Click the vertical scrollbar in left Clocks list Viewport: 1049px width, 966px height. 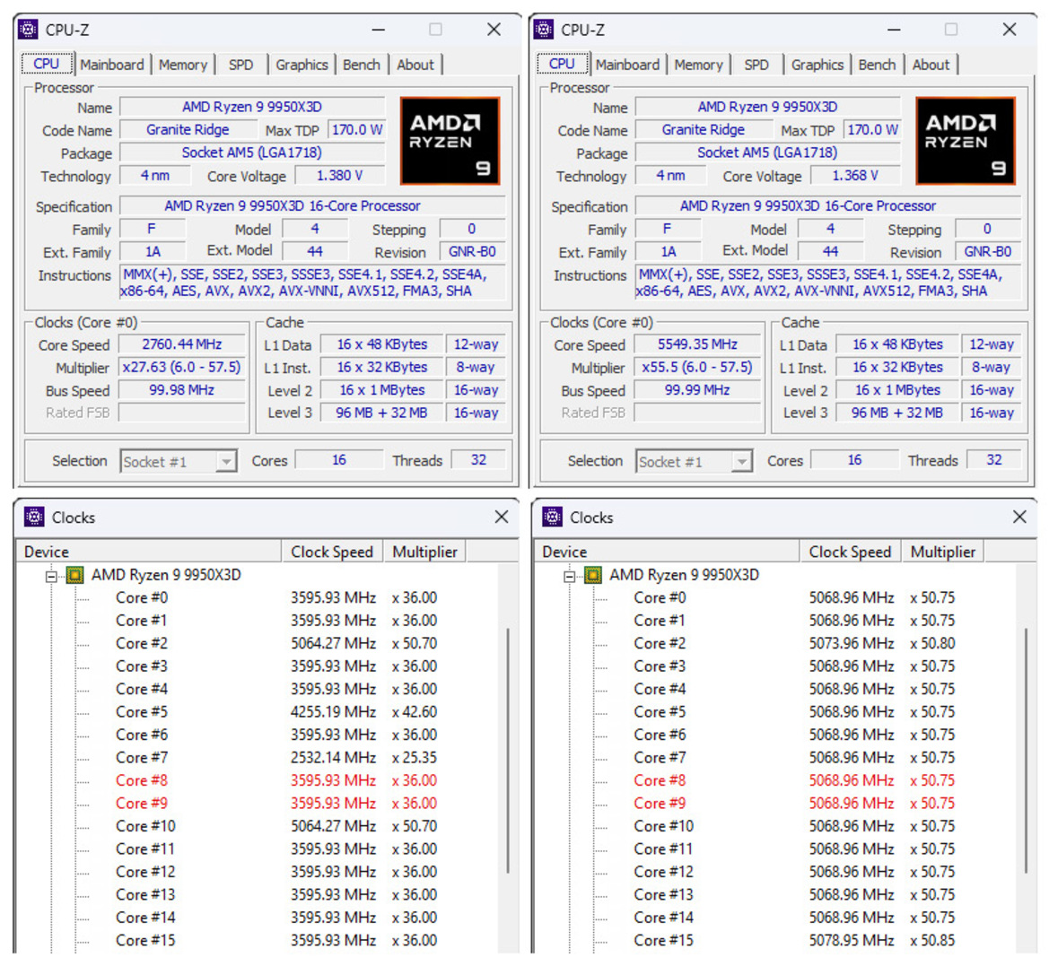pos(509,750)
